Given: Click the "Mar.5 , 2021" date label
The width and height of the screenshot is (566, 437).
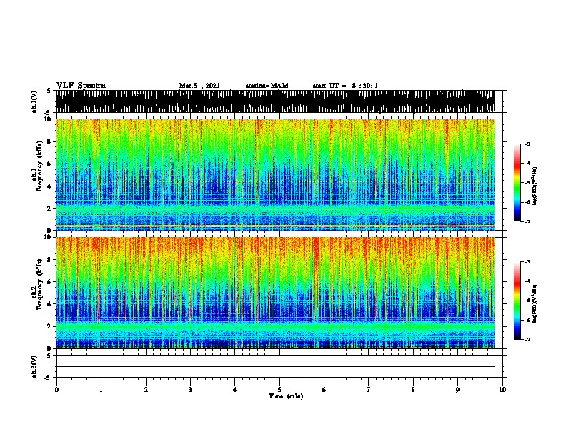Looking at the screenshot, I should tap(199, 86).
